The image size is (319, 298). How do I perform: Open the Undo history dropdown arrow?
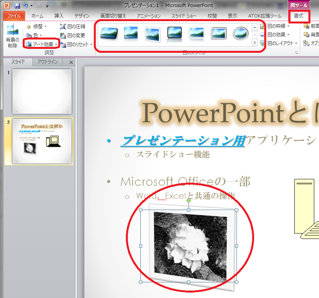click(x=31, y=6)
